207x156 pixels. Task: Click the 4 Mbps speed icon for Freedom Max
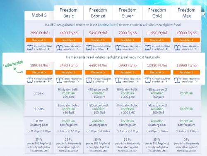177,131
